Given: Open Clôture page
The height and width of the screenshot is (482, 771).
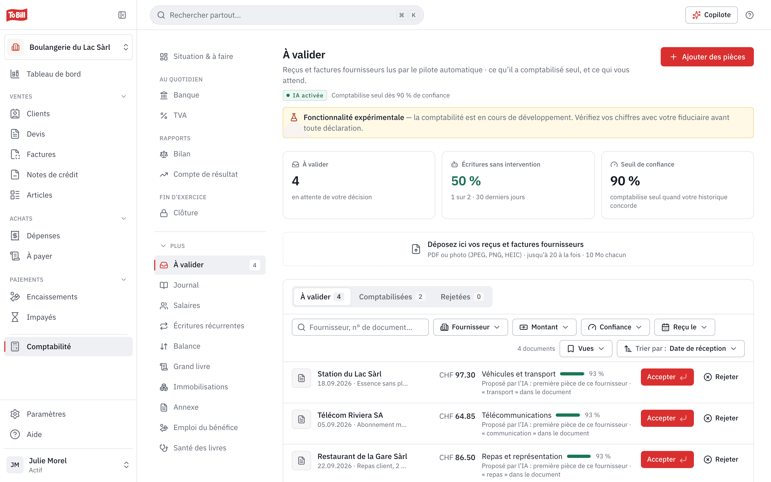Looking at the screenshot, I should tap(210, 213).
